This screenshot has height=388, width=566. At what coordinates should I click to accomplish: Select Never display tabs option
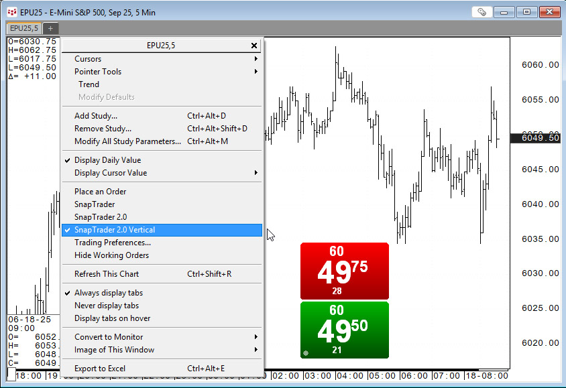click(162, 306)
